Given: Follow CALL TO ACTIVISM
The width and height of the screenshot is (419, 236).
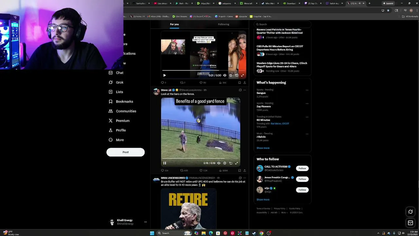Looking at the screenshot, I should coord(302,168).
